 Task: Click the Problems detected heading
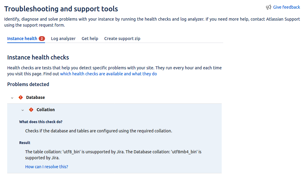coord(28,84)
